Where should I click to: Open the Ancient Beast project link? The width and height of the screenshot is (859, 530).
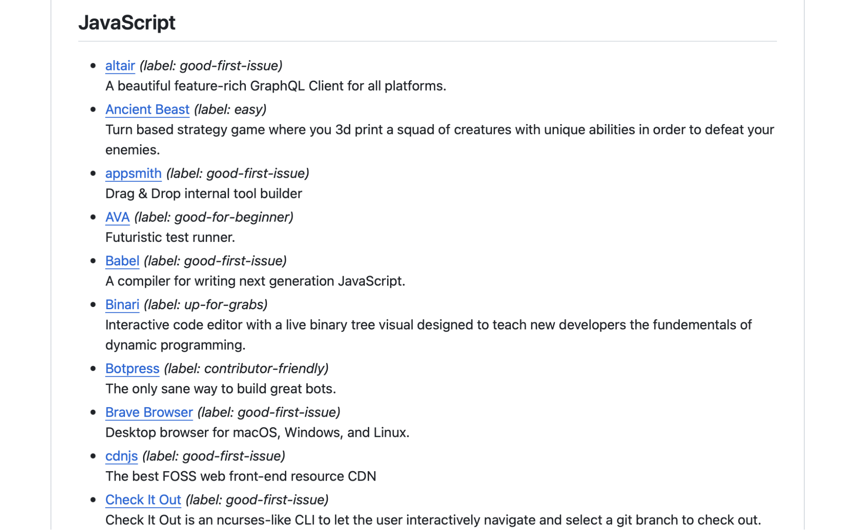(x=147, y=110)
